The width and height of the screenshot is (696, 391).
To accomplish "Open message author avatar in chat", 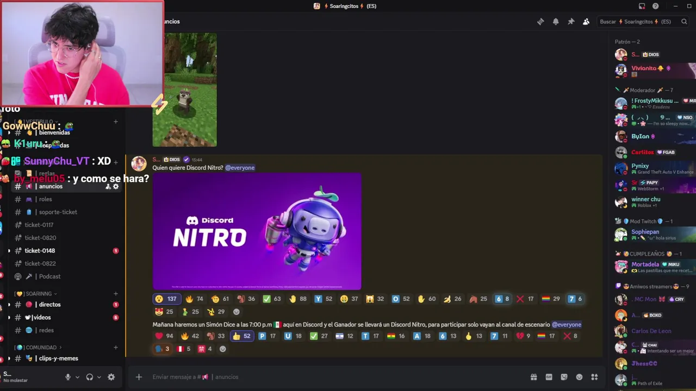I will (x=139, y=163).
